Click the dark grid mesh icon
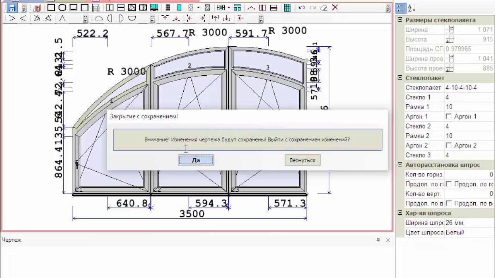The height and width of the screenshot is (278, 495). (x=168, y=8)
